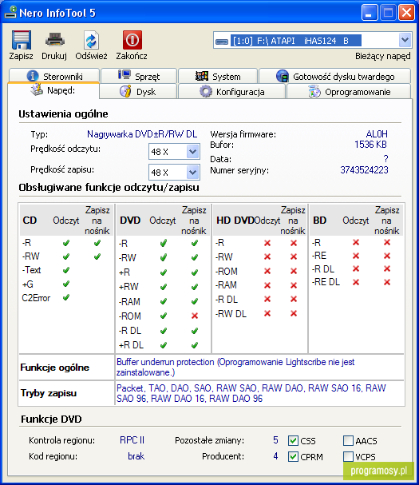Click the Odśwież refresh icon
The height and width of the screenshot is (485, 419).
pyautogui.click(x=91, y=40)
